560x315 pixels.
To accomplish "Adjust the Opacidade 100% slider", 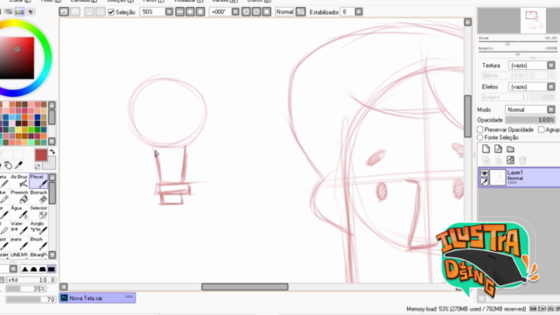I will (x=531, y=120).
